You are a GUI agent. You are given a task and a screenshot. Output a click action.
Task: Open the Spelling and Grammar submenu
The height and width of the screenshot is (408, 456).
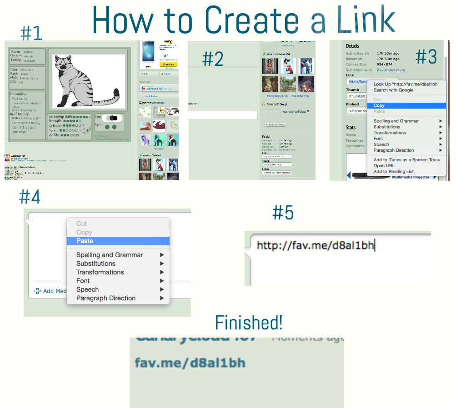tap(109, 255)
